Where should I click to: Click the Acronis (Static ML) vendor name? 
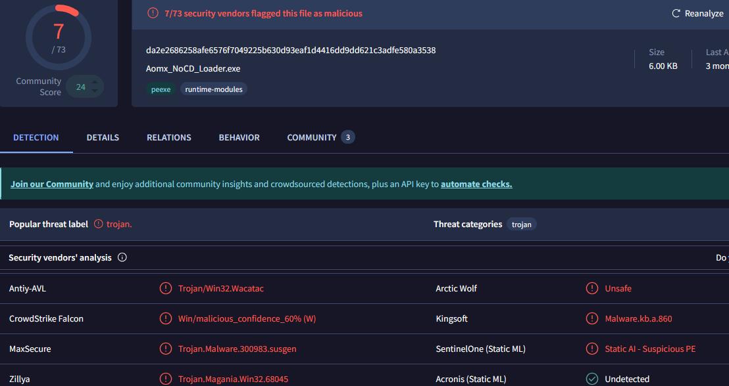click(471, 379)
